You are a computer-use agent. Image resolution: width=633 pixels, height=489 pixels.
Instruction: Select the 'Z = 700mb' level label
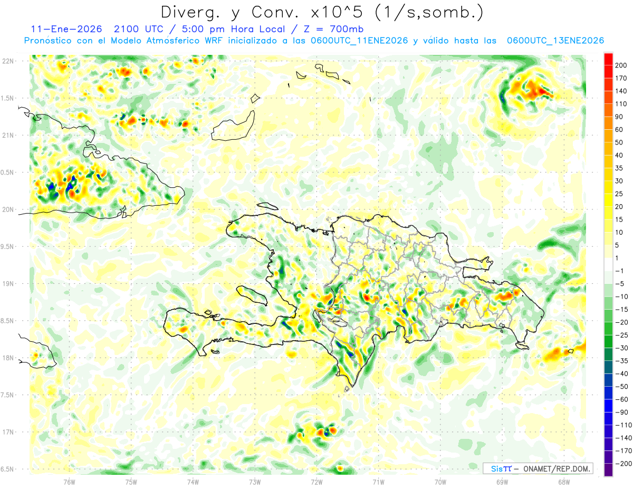(333, 28)
